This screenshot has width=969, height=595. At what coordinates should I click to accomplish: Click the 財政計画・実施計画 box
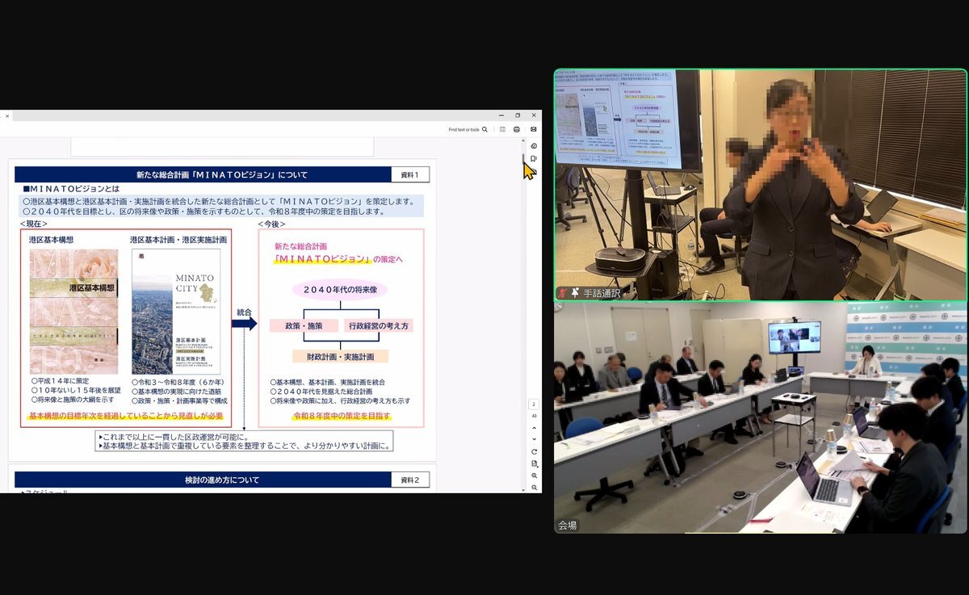341,356
